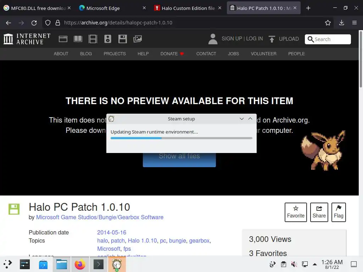Share this archive item
The image size is (363, 272).
click(319, 212)
